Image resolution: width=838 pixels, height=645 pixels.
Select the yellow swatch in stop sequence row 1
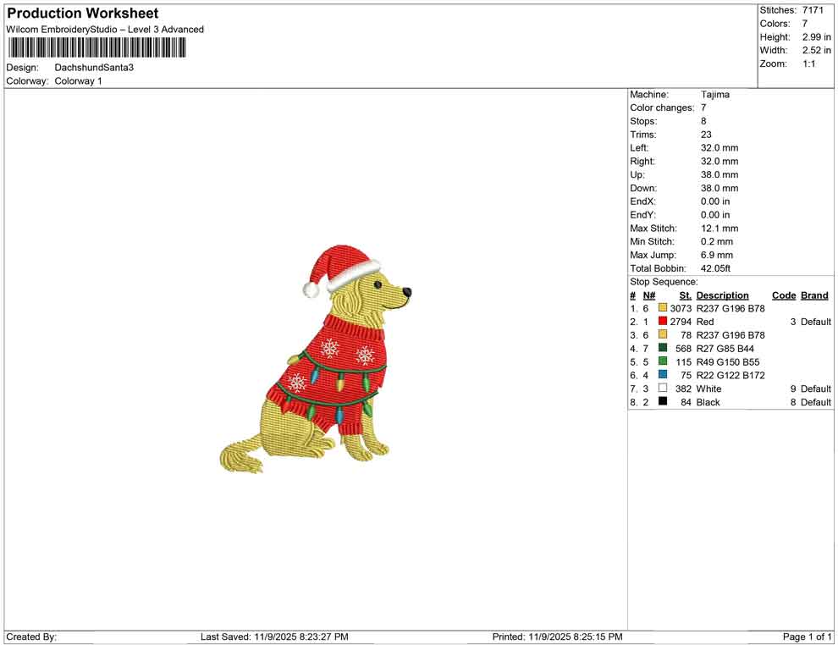[663, 308]
